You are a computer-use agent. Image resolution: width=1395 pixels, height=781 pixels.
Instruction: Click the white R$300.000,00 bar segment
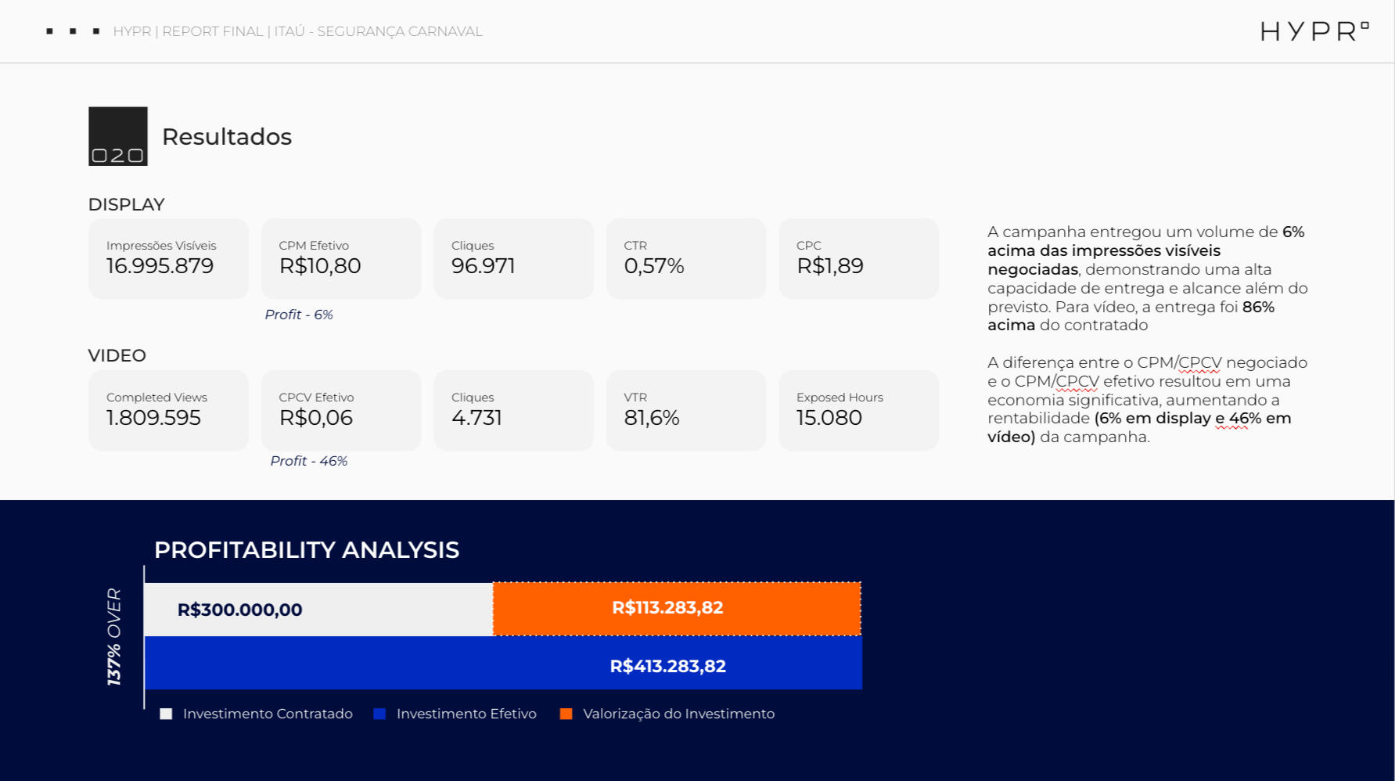pos(318,610)
